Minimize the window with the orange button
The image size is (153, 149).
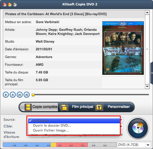tap(10, 4)
